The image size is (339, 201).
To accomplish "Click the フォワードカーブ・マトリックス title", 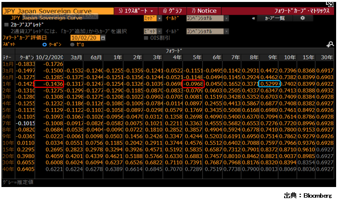I will [x=302, y=11].
